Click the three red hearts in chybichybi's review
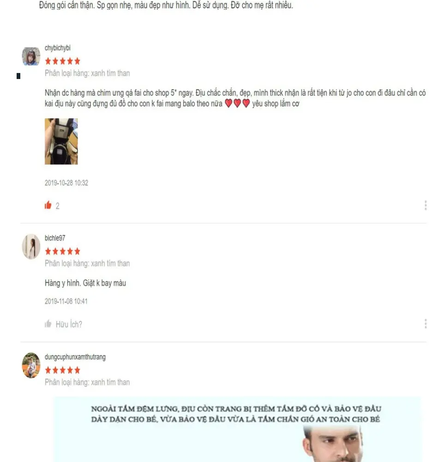Screen dimensions: 443x462 (x=237, y=103)
